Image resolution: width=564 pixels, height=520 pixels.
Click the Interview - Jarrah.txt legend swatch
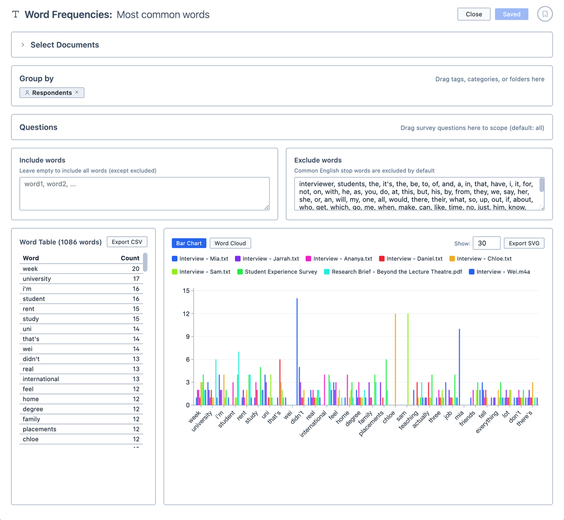click(238, 259)
